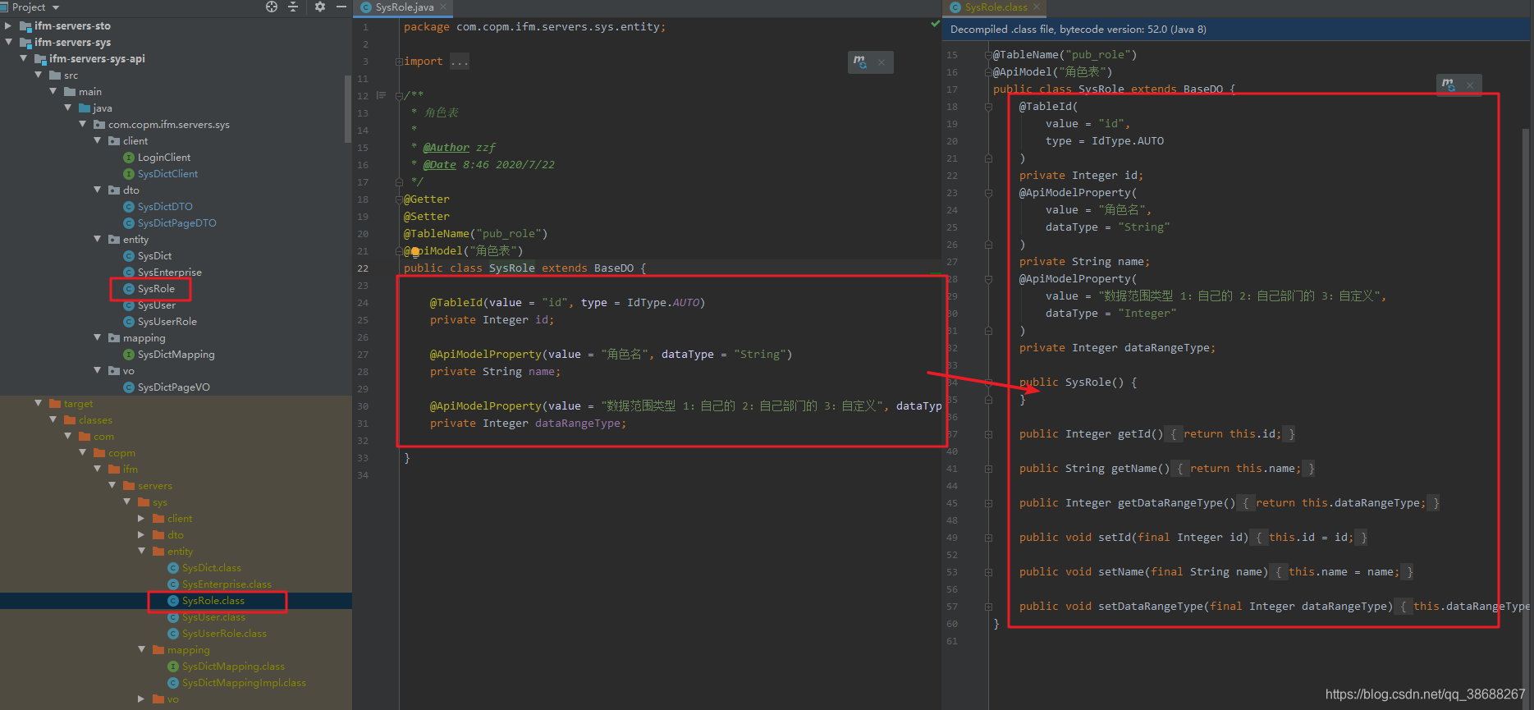This screenshot has width=1534, height=710.
Task: Close the SysRole.java tab
Action: 443,7
